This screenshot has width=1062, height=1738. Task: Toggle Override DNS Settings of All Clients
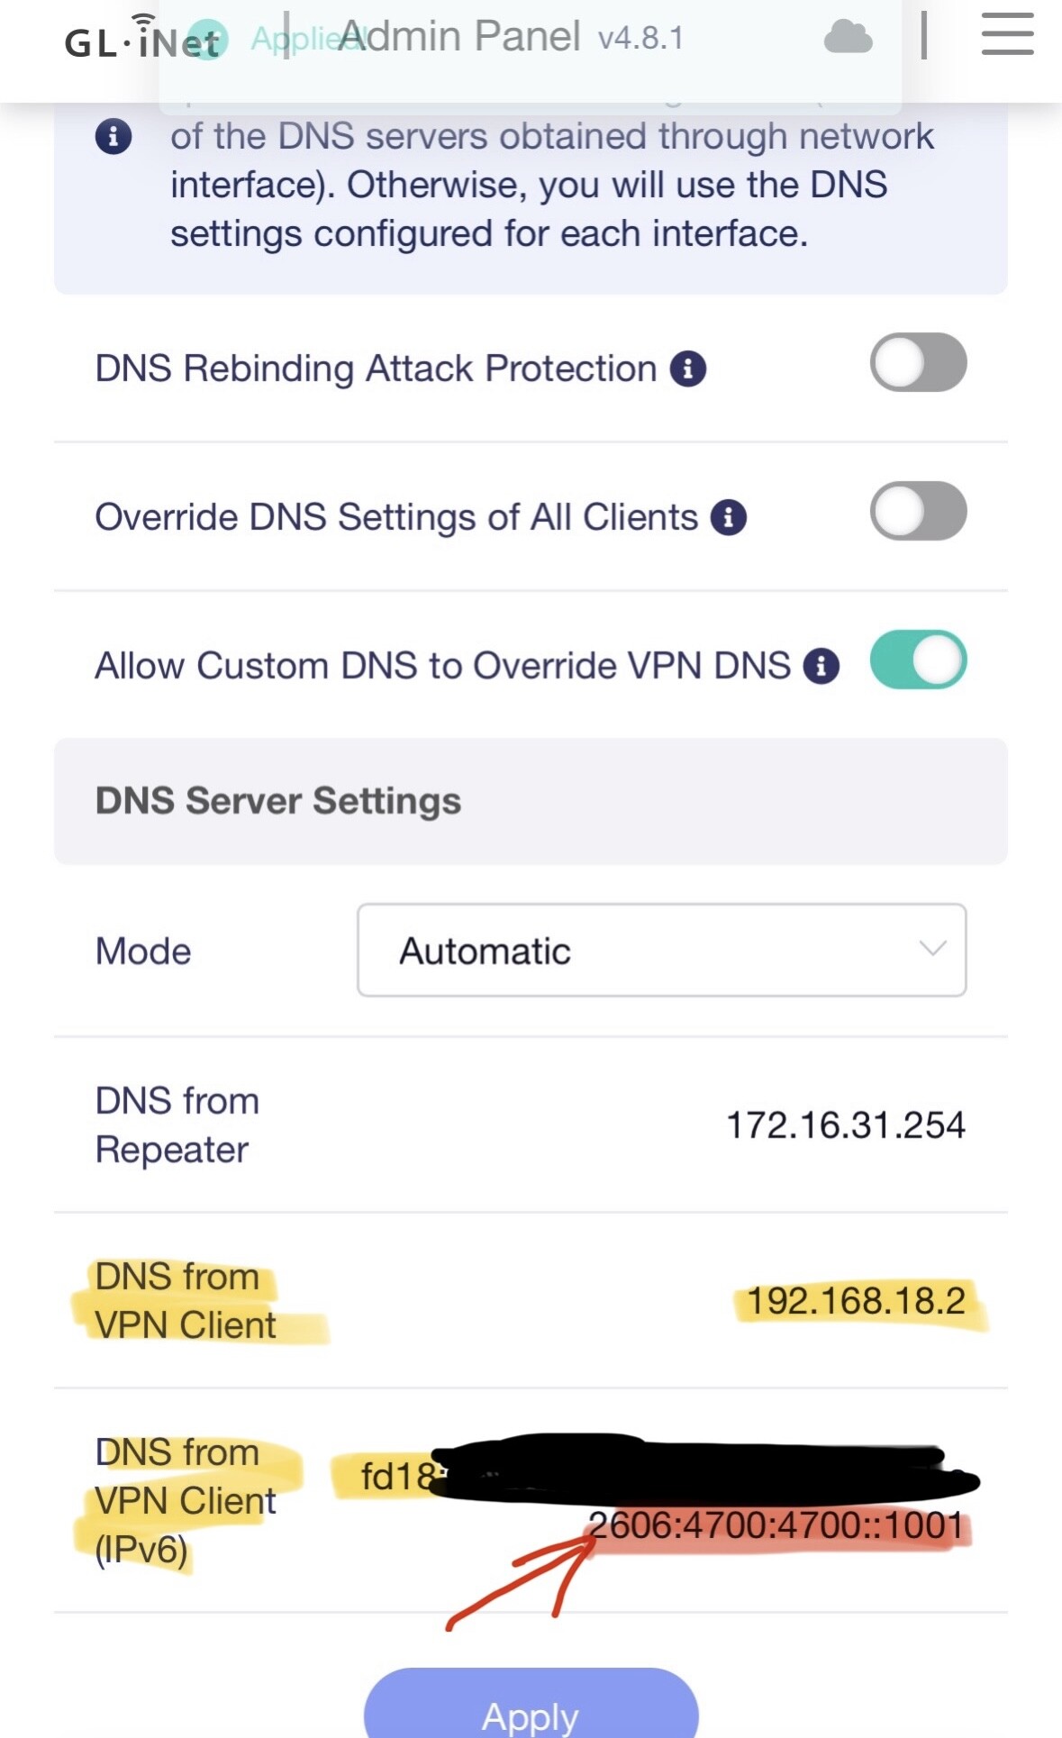(918, 512)
